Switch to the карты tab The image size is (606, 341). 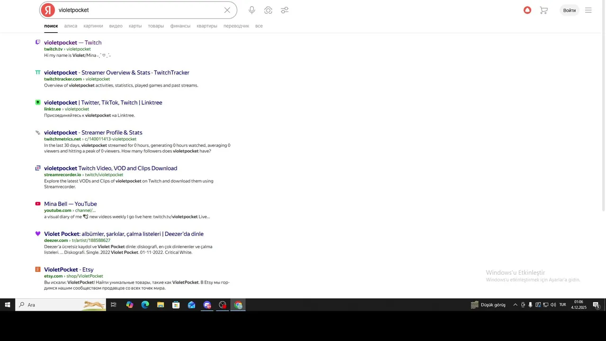click(x=135, y=26)
